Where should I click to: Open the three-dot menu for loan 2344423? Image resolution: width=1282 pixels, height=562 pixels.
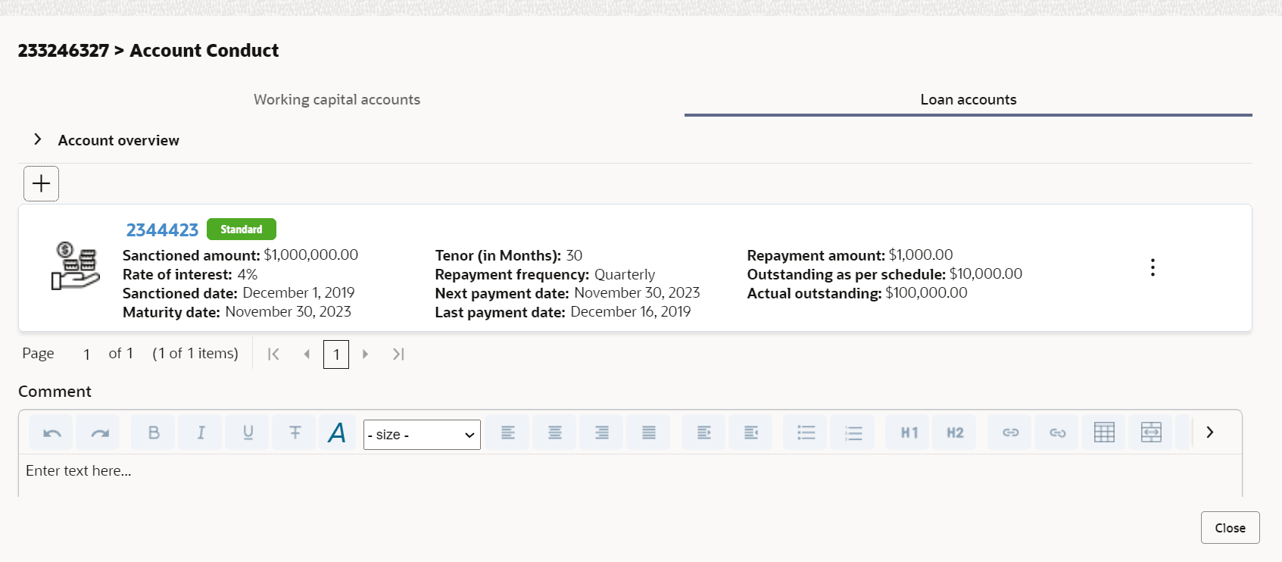coord(1153,267)
